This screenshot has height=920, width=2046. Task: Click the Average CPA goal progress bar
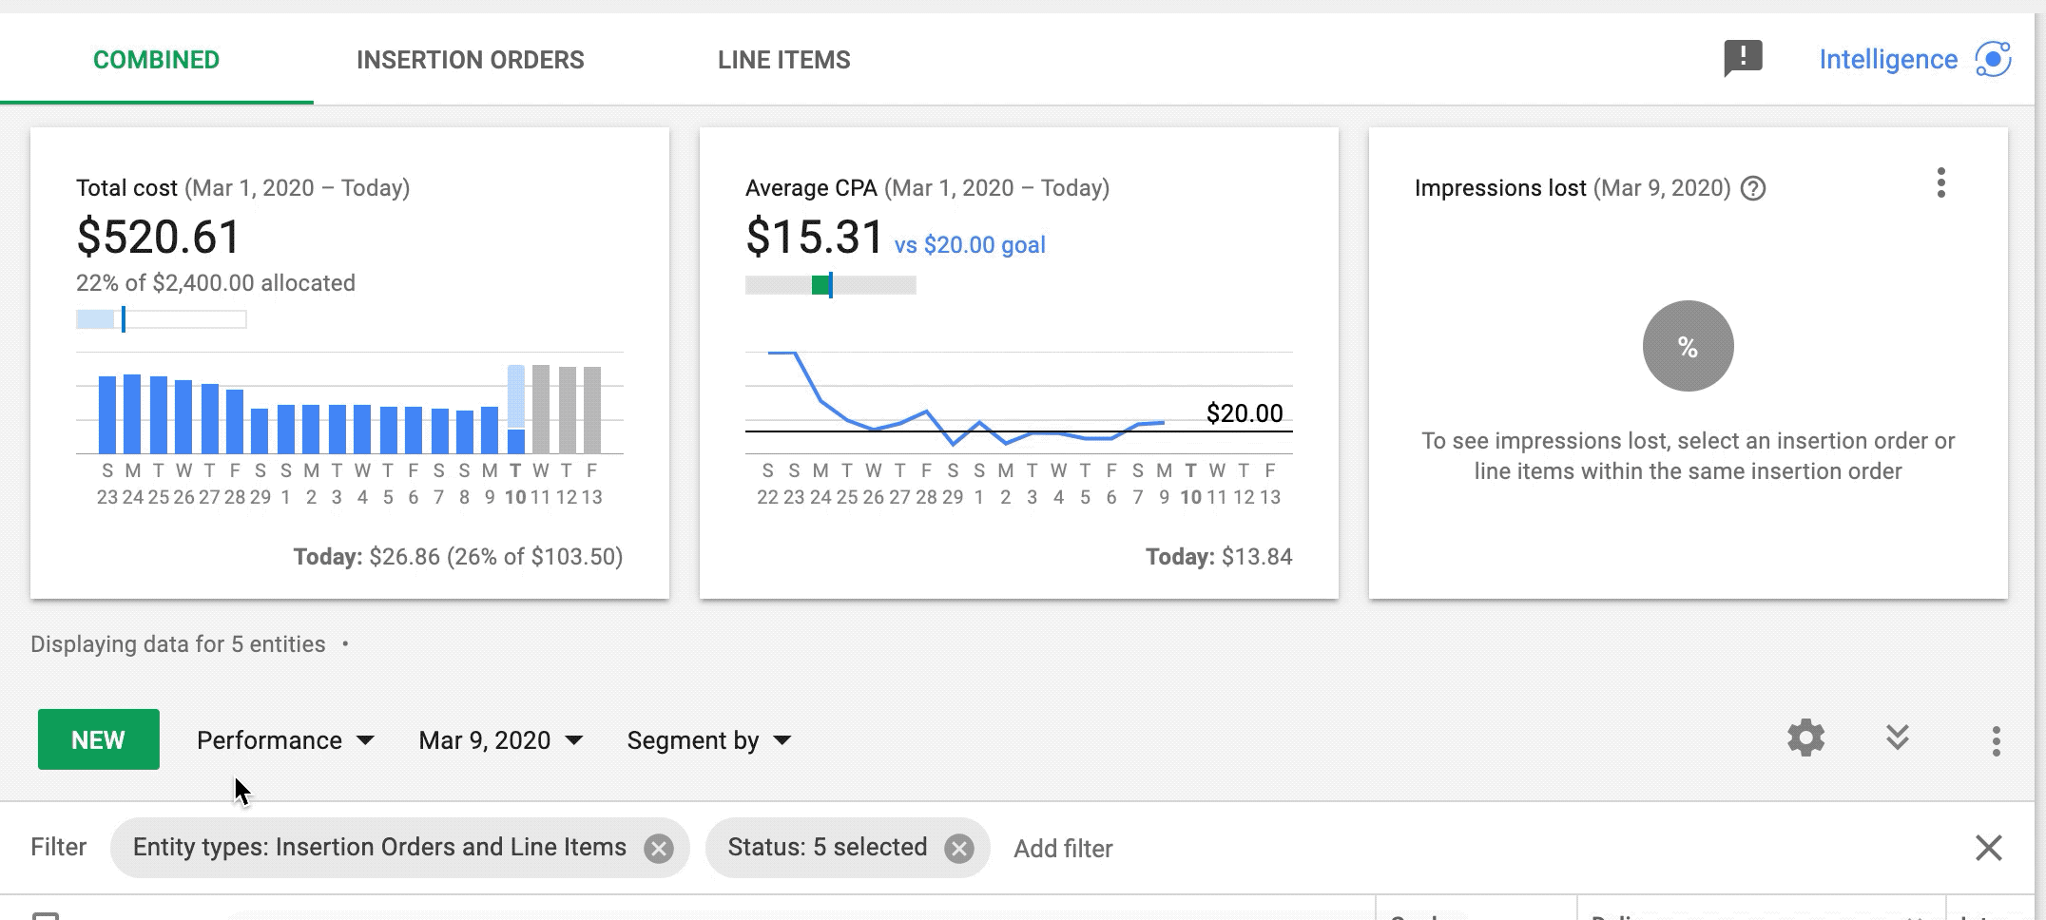click(830, 285)
